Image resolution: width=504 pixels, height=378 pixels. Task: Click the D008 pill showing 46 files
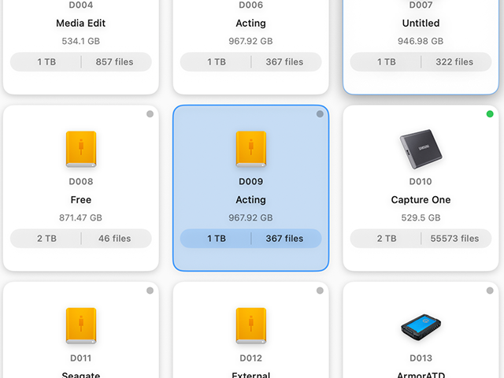[x=81, y=239]
